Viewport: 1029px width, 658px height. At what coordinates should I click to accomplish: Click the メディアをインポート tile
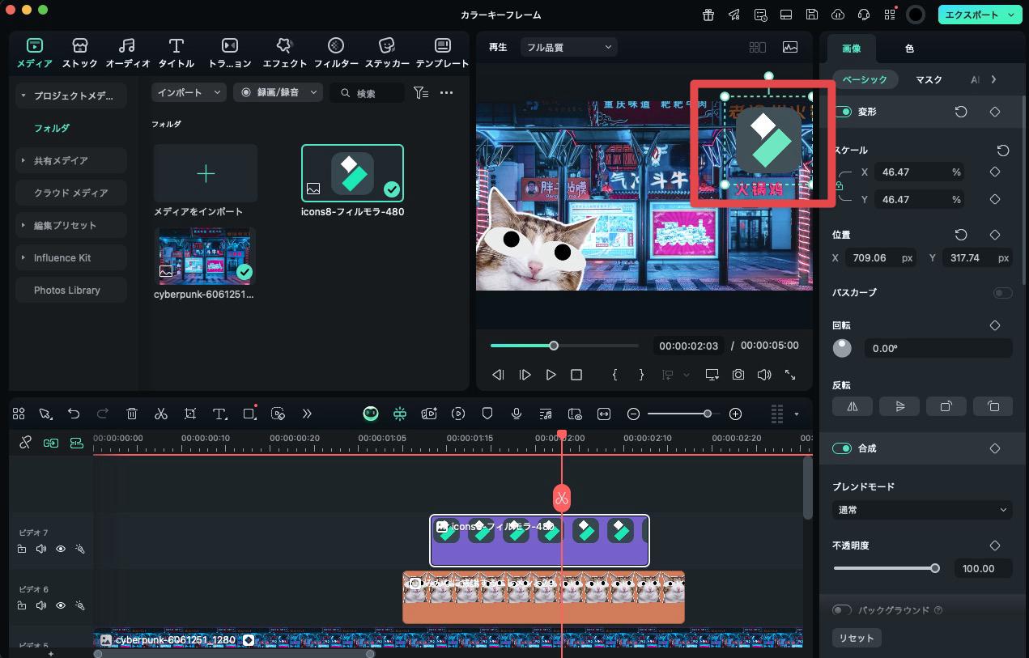206,173
